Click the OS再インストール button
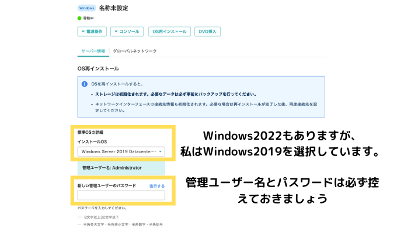 tap(169, 32)
